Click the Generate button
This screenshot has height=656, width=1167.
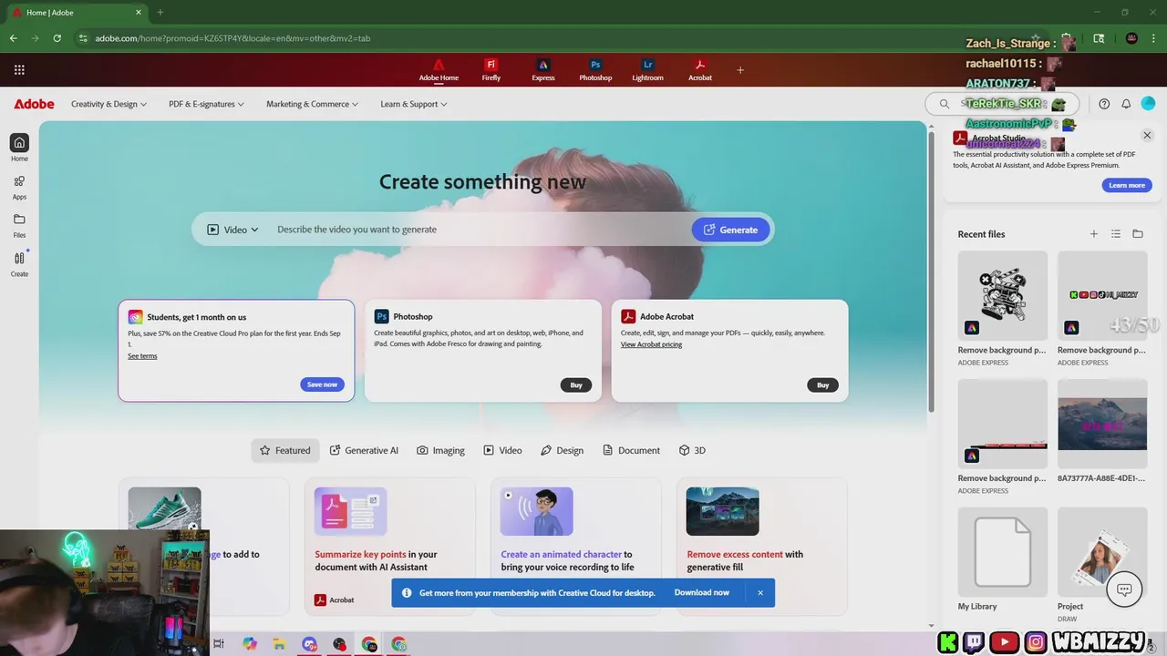coord(730,230)
